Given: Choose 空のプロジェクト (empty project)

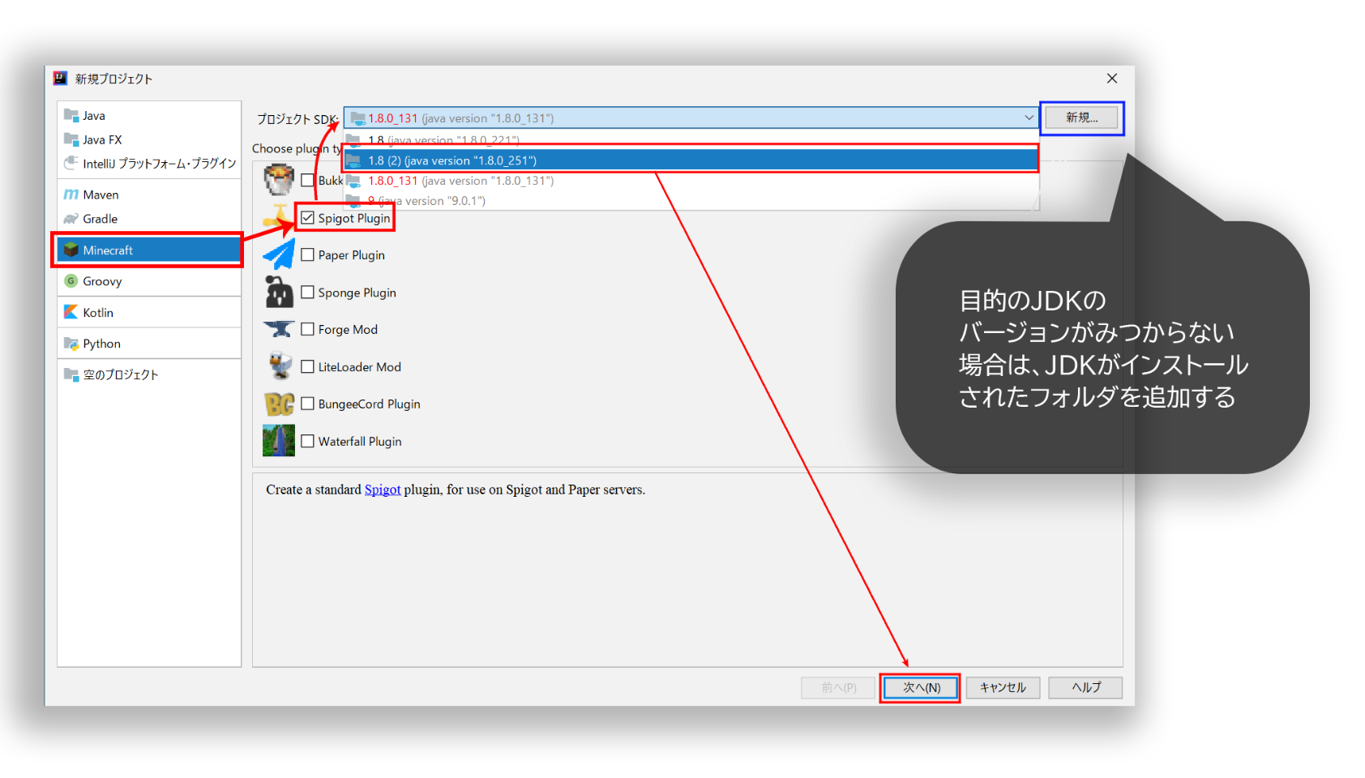Looking at the screenshot, I should [x=149, y=374].
